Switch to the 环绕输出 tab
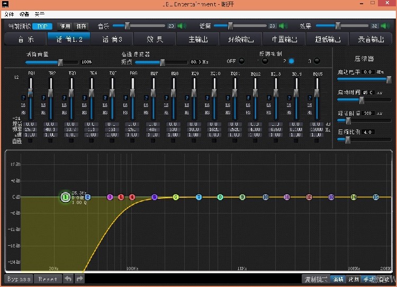Image resolution: width=397 pixels, height=287 pixels. (241, 39)
